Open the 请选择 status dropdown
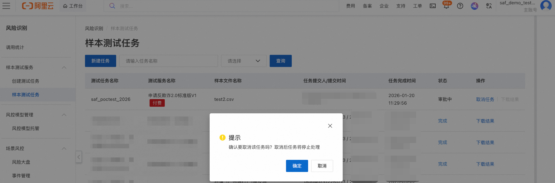Screen dimensions: 555x183 (244, 61)
